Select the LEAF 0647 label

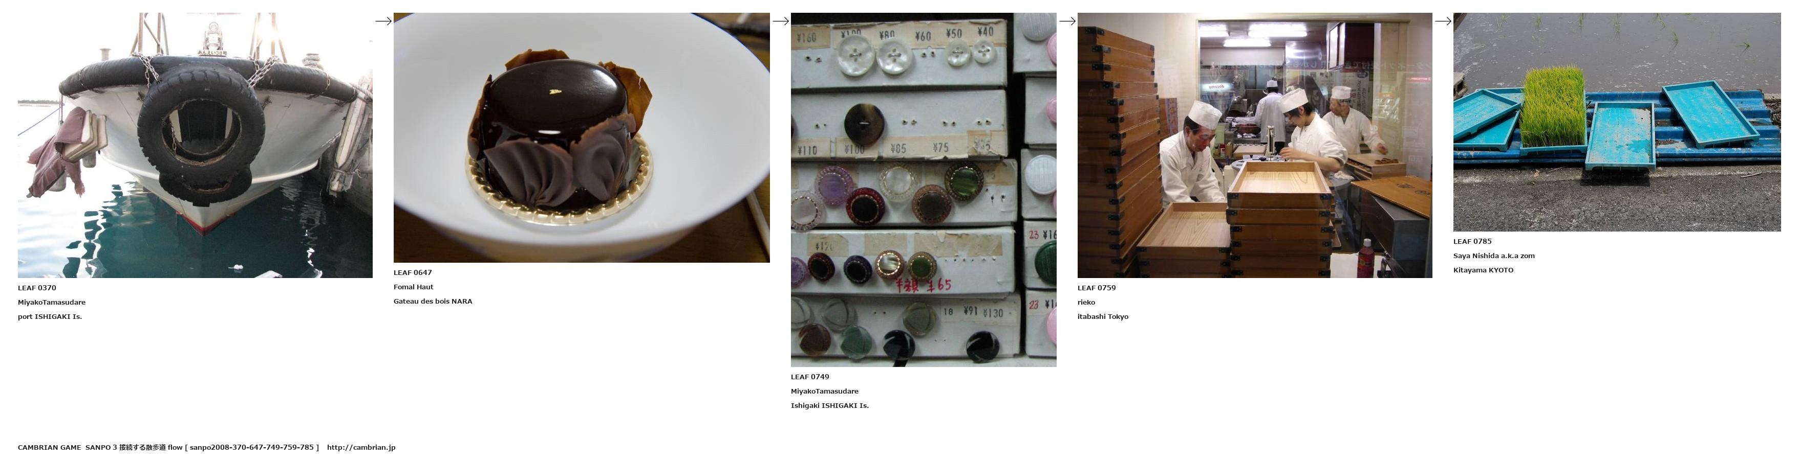[413, 272]
